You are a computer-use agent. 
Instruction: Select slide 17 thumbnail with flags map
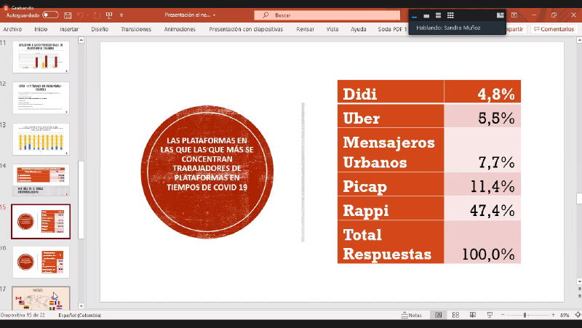(41, 298)
